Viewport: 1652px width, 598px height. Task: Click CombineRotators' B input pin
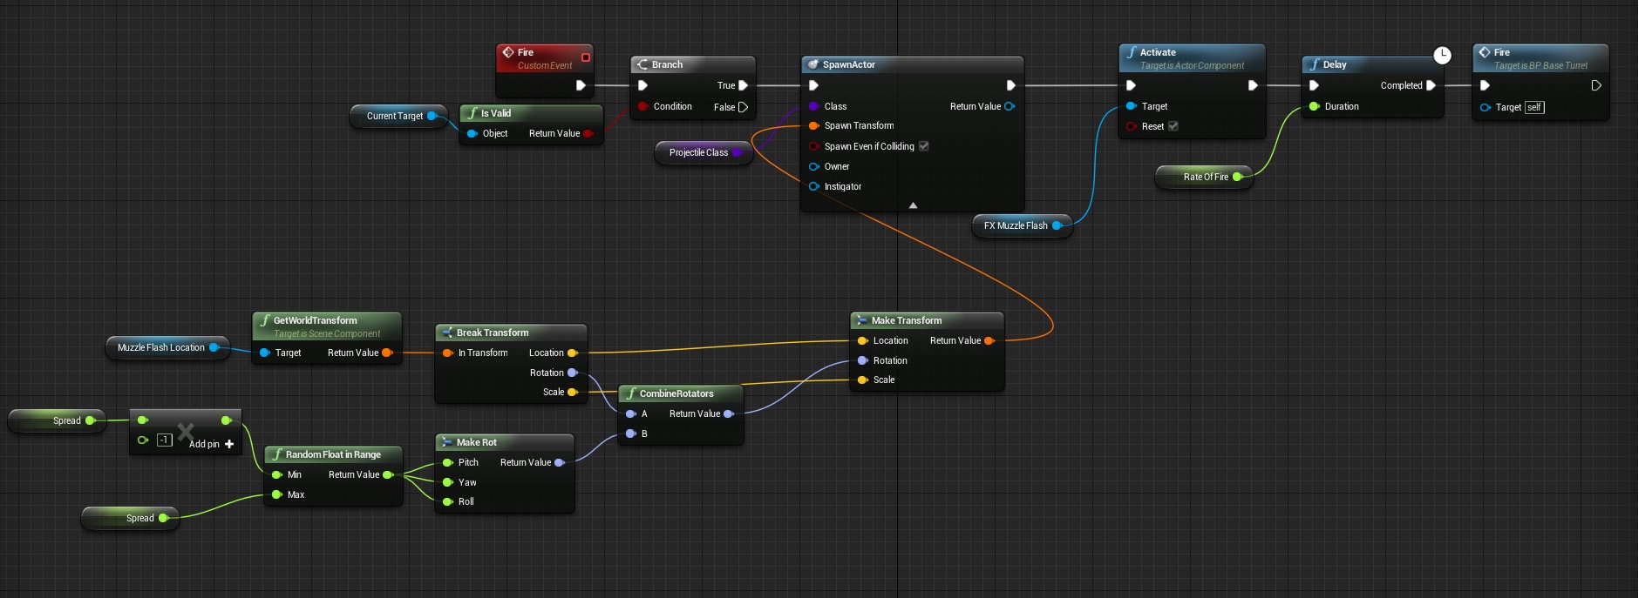pyautogui.click(x=630, y=433)
